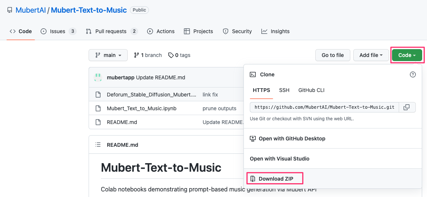Open the Projects tab
427x197 pixels.
pos(198,31)
